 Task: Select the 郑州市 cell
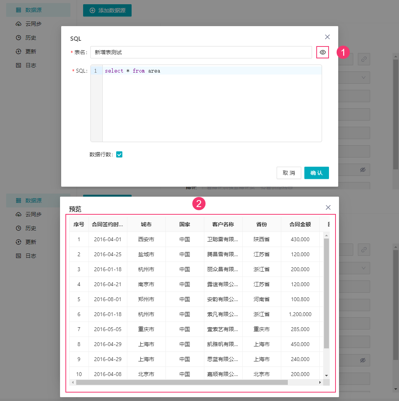point(146,299)
